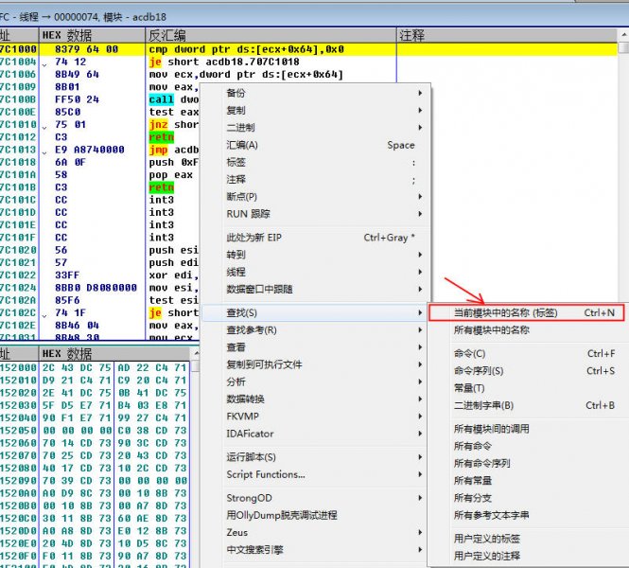The image size is (629, 568).
Task: Click hex bytes 8379 64 00
Action: point(86,49)
